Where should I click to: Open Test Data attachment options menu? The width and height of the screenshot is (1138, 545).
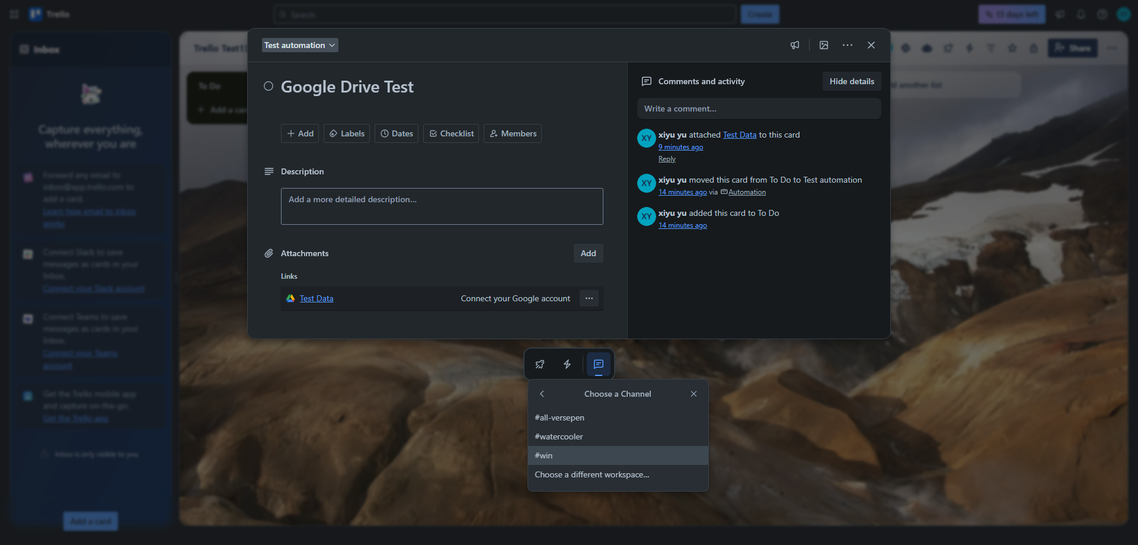pyautogui.click(x=589, y=298)
